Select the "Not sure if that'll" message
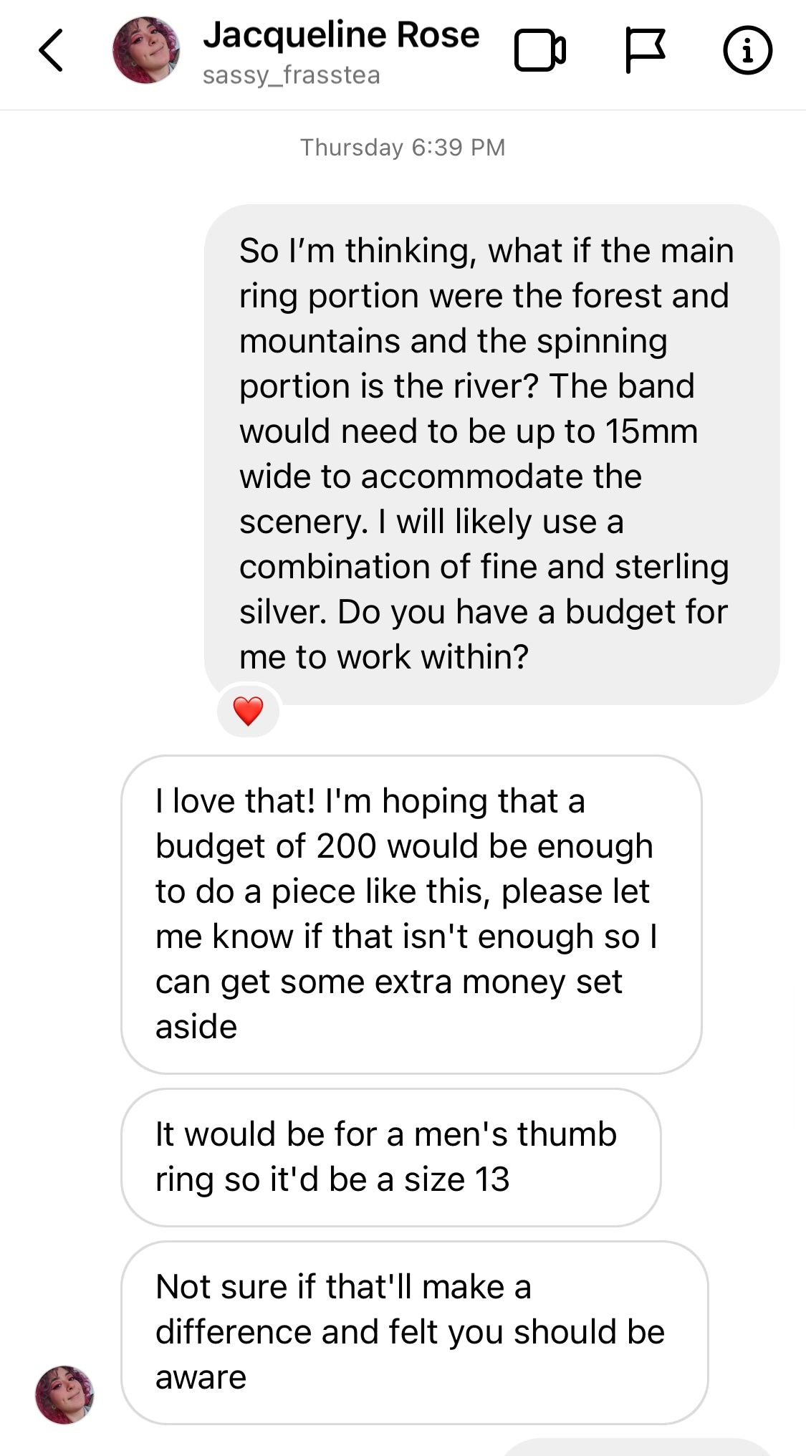Viewport: 806px width, 1456px height. (414, 1332)
